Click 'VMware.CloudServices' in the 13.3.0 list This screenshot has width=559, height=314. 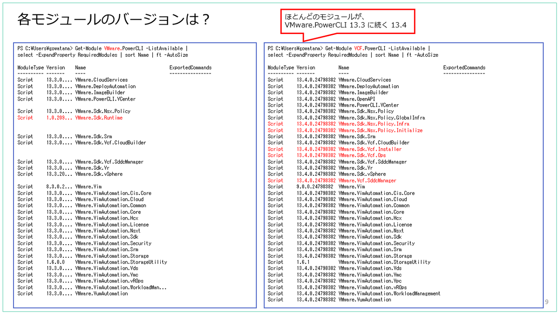point(101,80)
